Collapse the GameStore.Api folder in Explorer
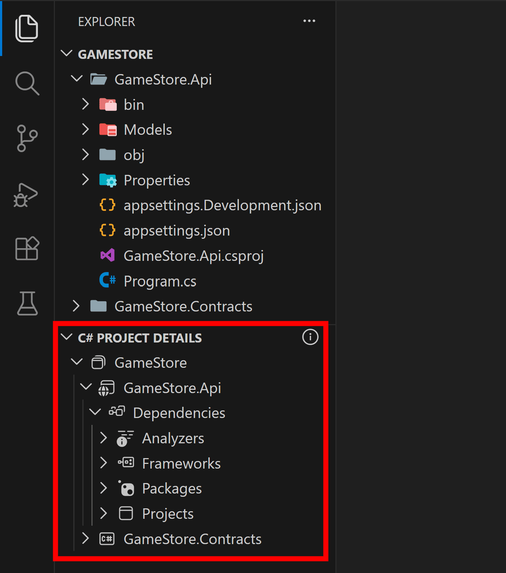This screenshot has height=573, width=506. pos(77,78)
